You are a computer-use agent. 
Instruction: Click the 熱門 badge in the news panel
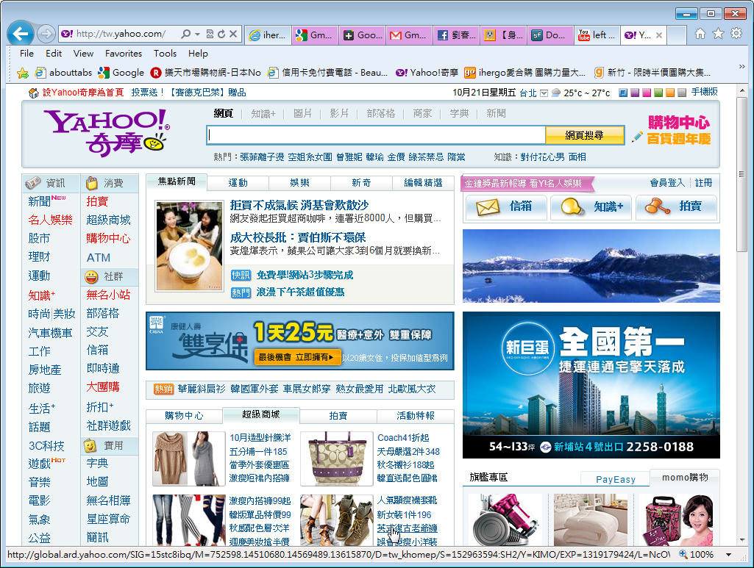pos(241,292)
